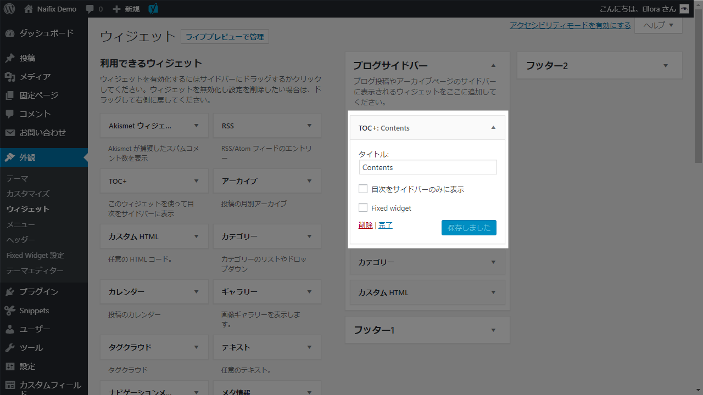This screenshot has width=703, height=395.
Task: Open the Yoast SEO icon in admin bar
Action: click(154, 9)
